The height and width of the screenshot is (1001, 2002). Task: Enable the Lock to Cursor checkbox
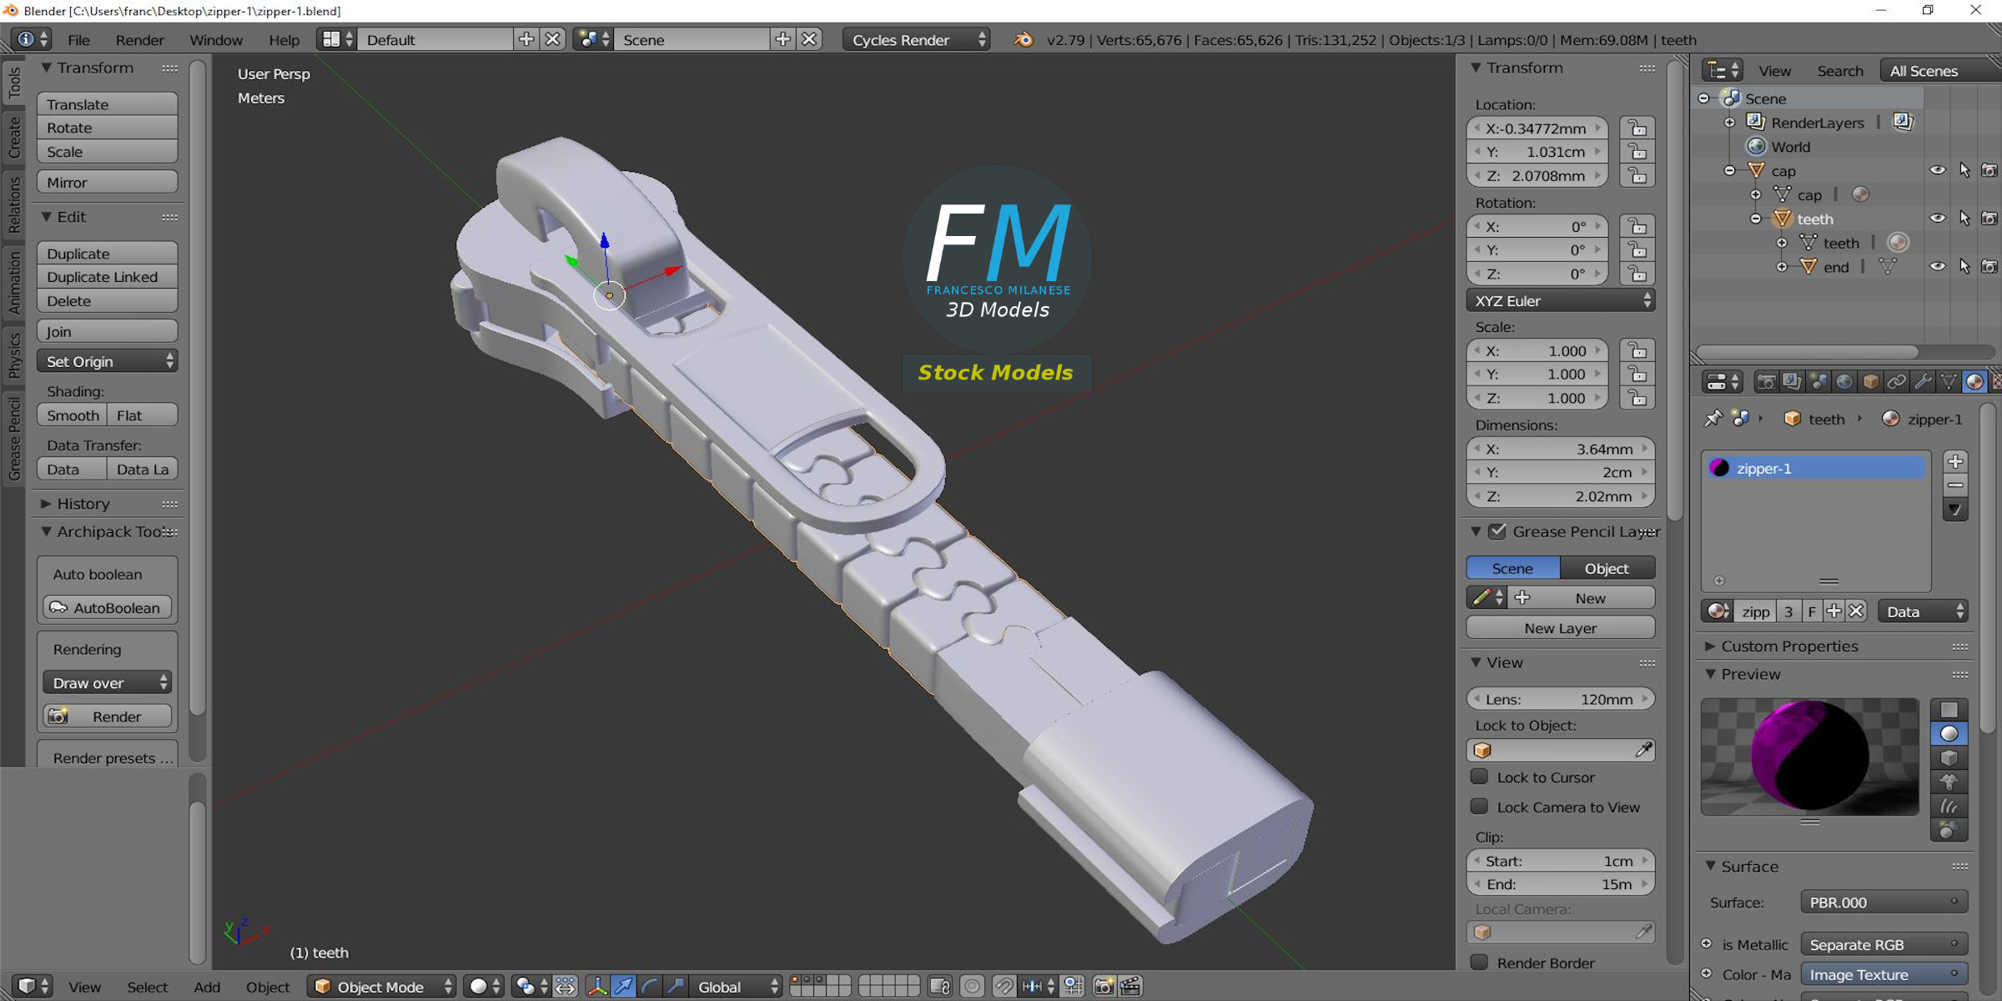[x=1480, y=777]
